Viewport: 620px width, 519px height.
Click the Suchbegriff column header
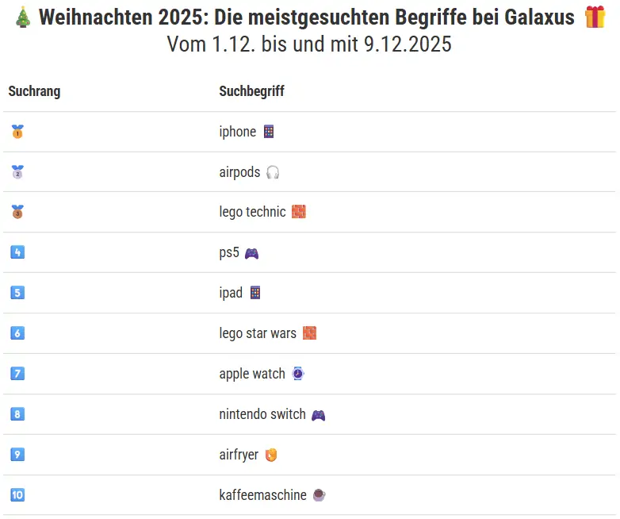pos(251,91)
